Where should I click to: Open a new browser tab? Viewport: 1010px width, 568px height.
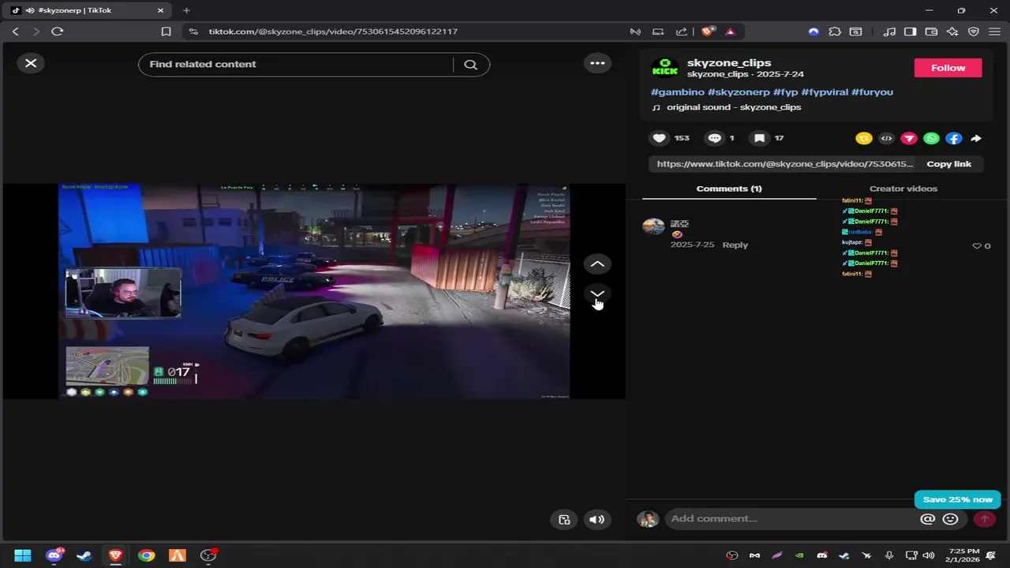[x=186, y=10]
